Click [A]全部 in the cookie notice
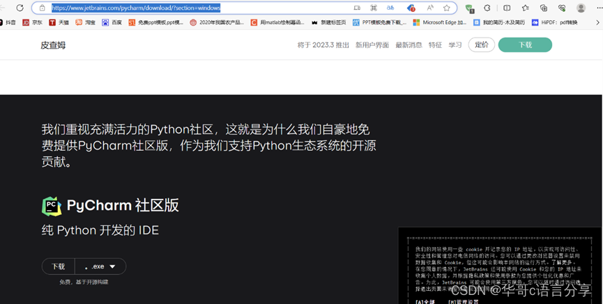The image size is (603, 304). [425, 301]
